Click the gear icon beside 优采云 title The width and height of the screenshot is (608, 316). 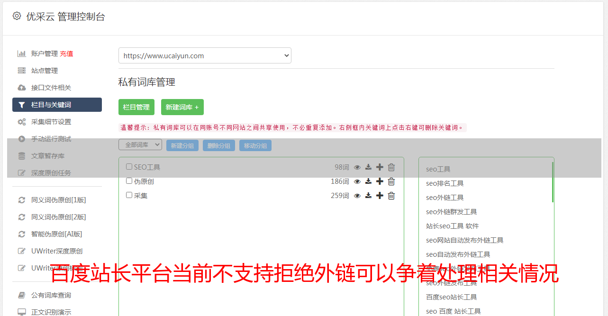click(17, 16)
